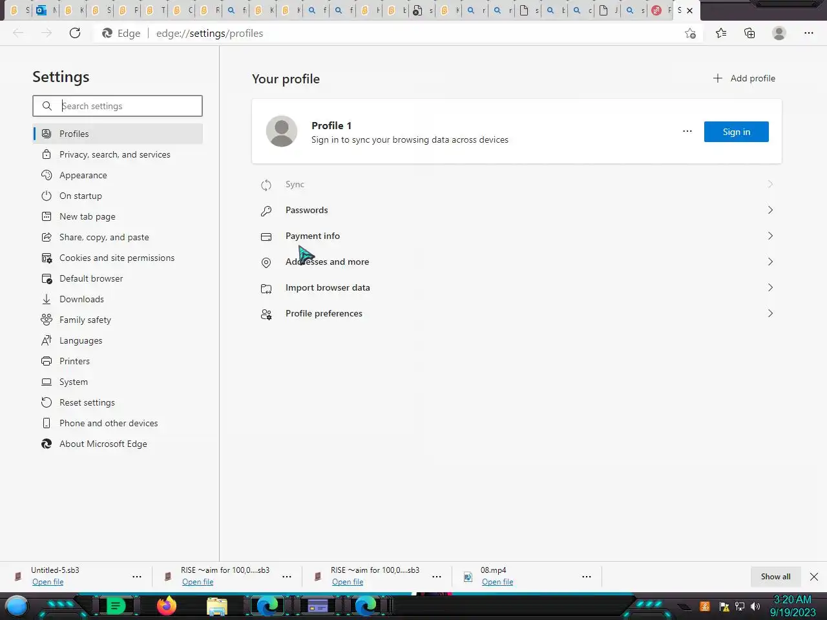Open more options menu for Profile 1
Viewport: 827px width, 620px height.
click(x=687, y=131)
